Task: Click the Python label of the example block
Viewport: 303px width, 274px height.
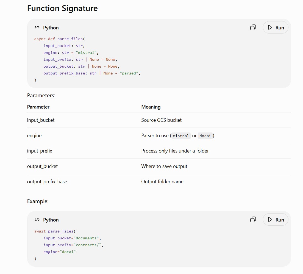Action: click(51, 220)
